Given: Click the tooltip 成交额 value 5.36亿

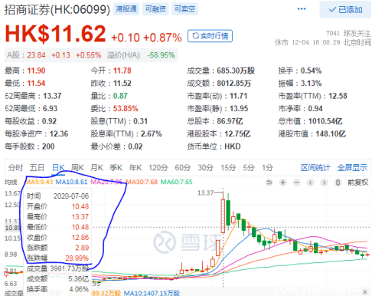Looking at the screenshot, I should [79, 279].
